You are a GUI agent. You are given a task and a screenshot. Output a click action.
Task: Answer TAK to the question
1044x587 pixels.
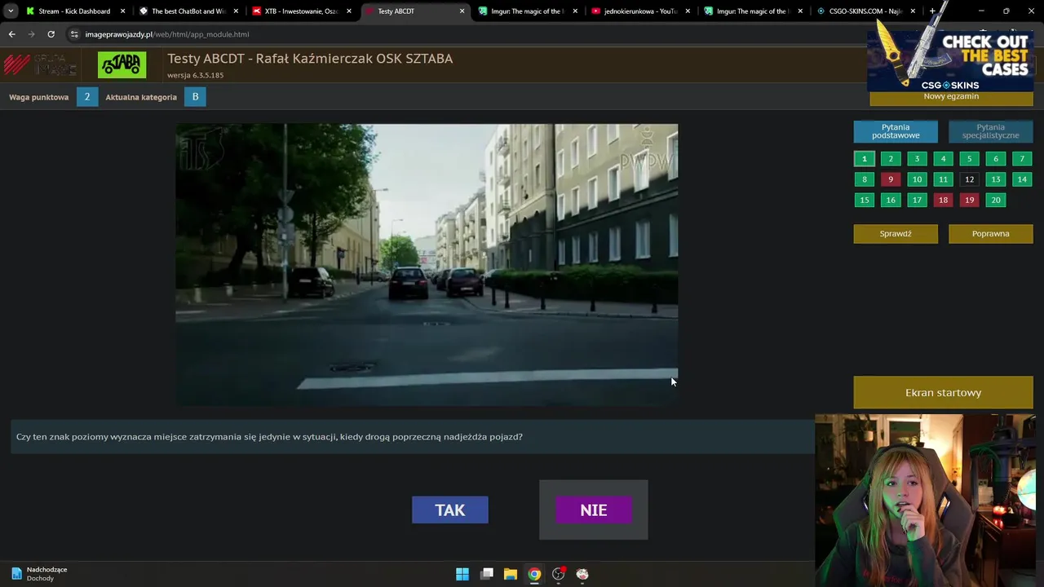pos(450,510)
